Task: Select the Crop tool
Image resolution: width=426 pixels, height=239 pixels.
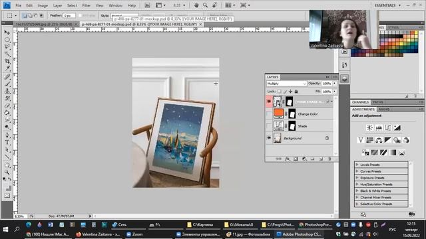Action: 7,62
